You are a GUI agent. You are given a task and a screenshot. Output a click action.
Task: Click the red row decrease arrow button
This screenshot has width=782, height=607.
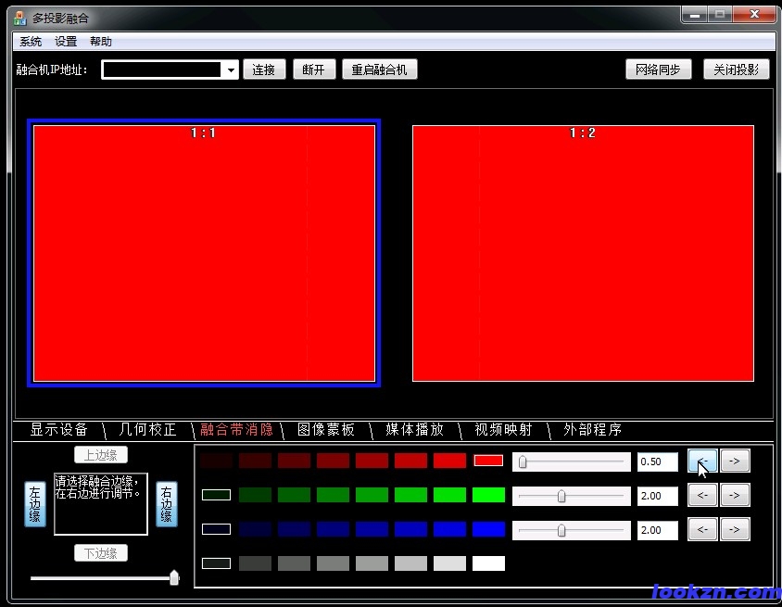(701, 461)
